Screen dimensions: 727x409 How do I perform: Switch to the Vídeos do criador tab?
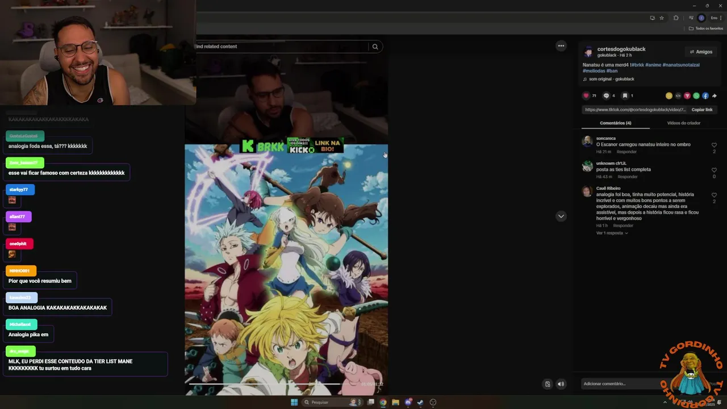684,123
